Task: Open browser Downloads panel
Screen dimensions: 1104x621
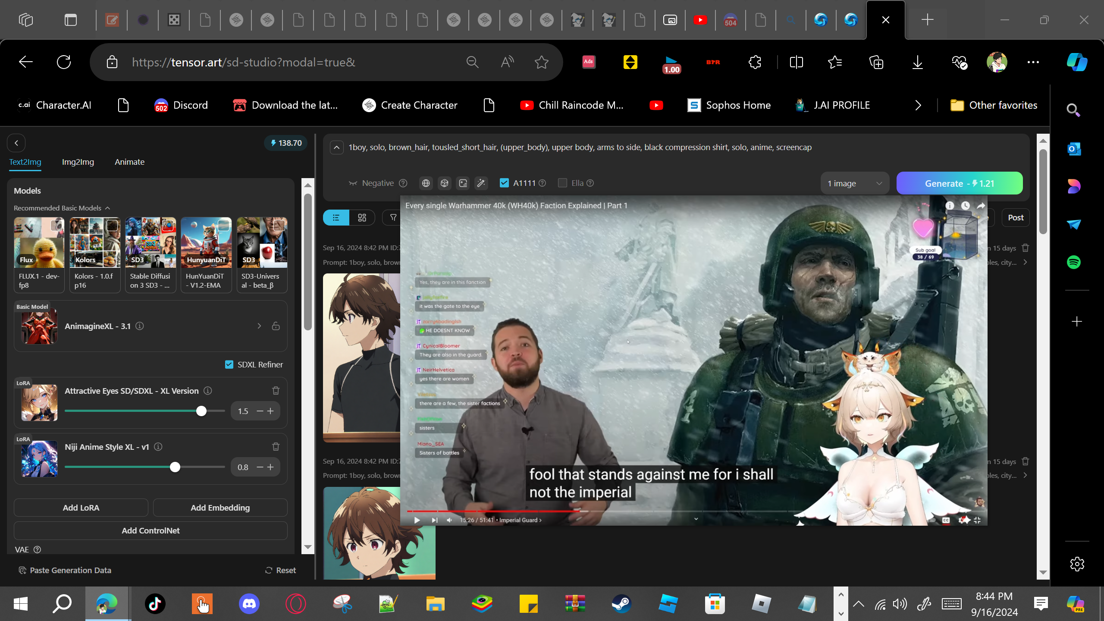Action: coord(918,63)
